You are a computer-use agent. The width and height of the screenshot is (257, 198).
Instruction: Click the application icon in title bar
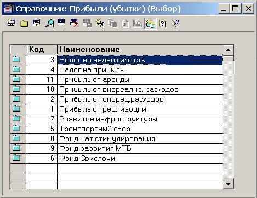tap(8, 9)
